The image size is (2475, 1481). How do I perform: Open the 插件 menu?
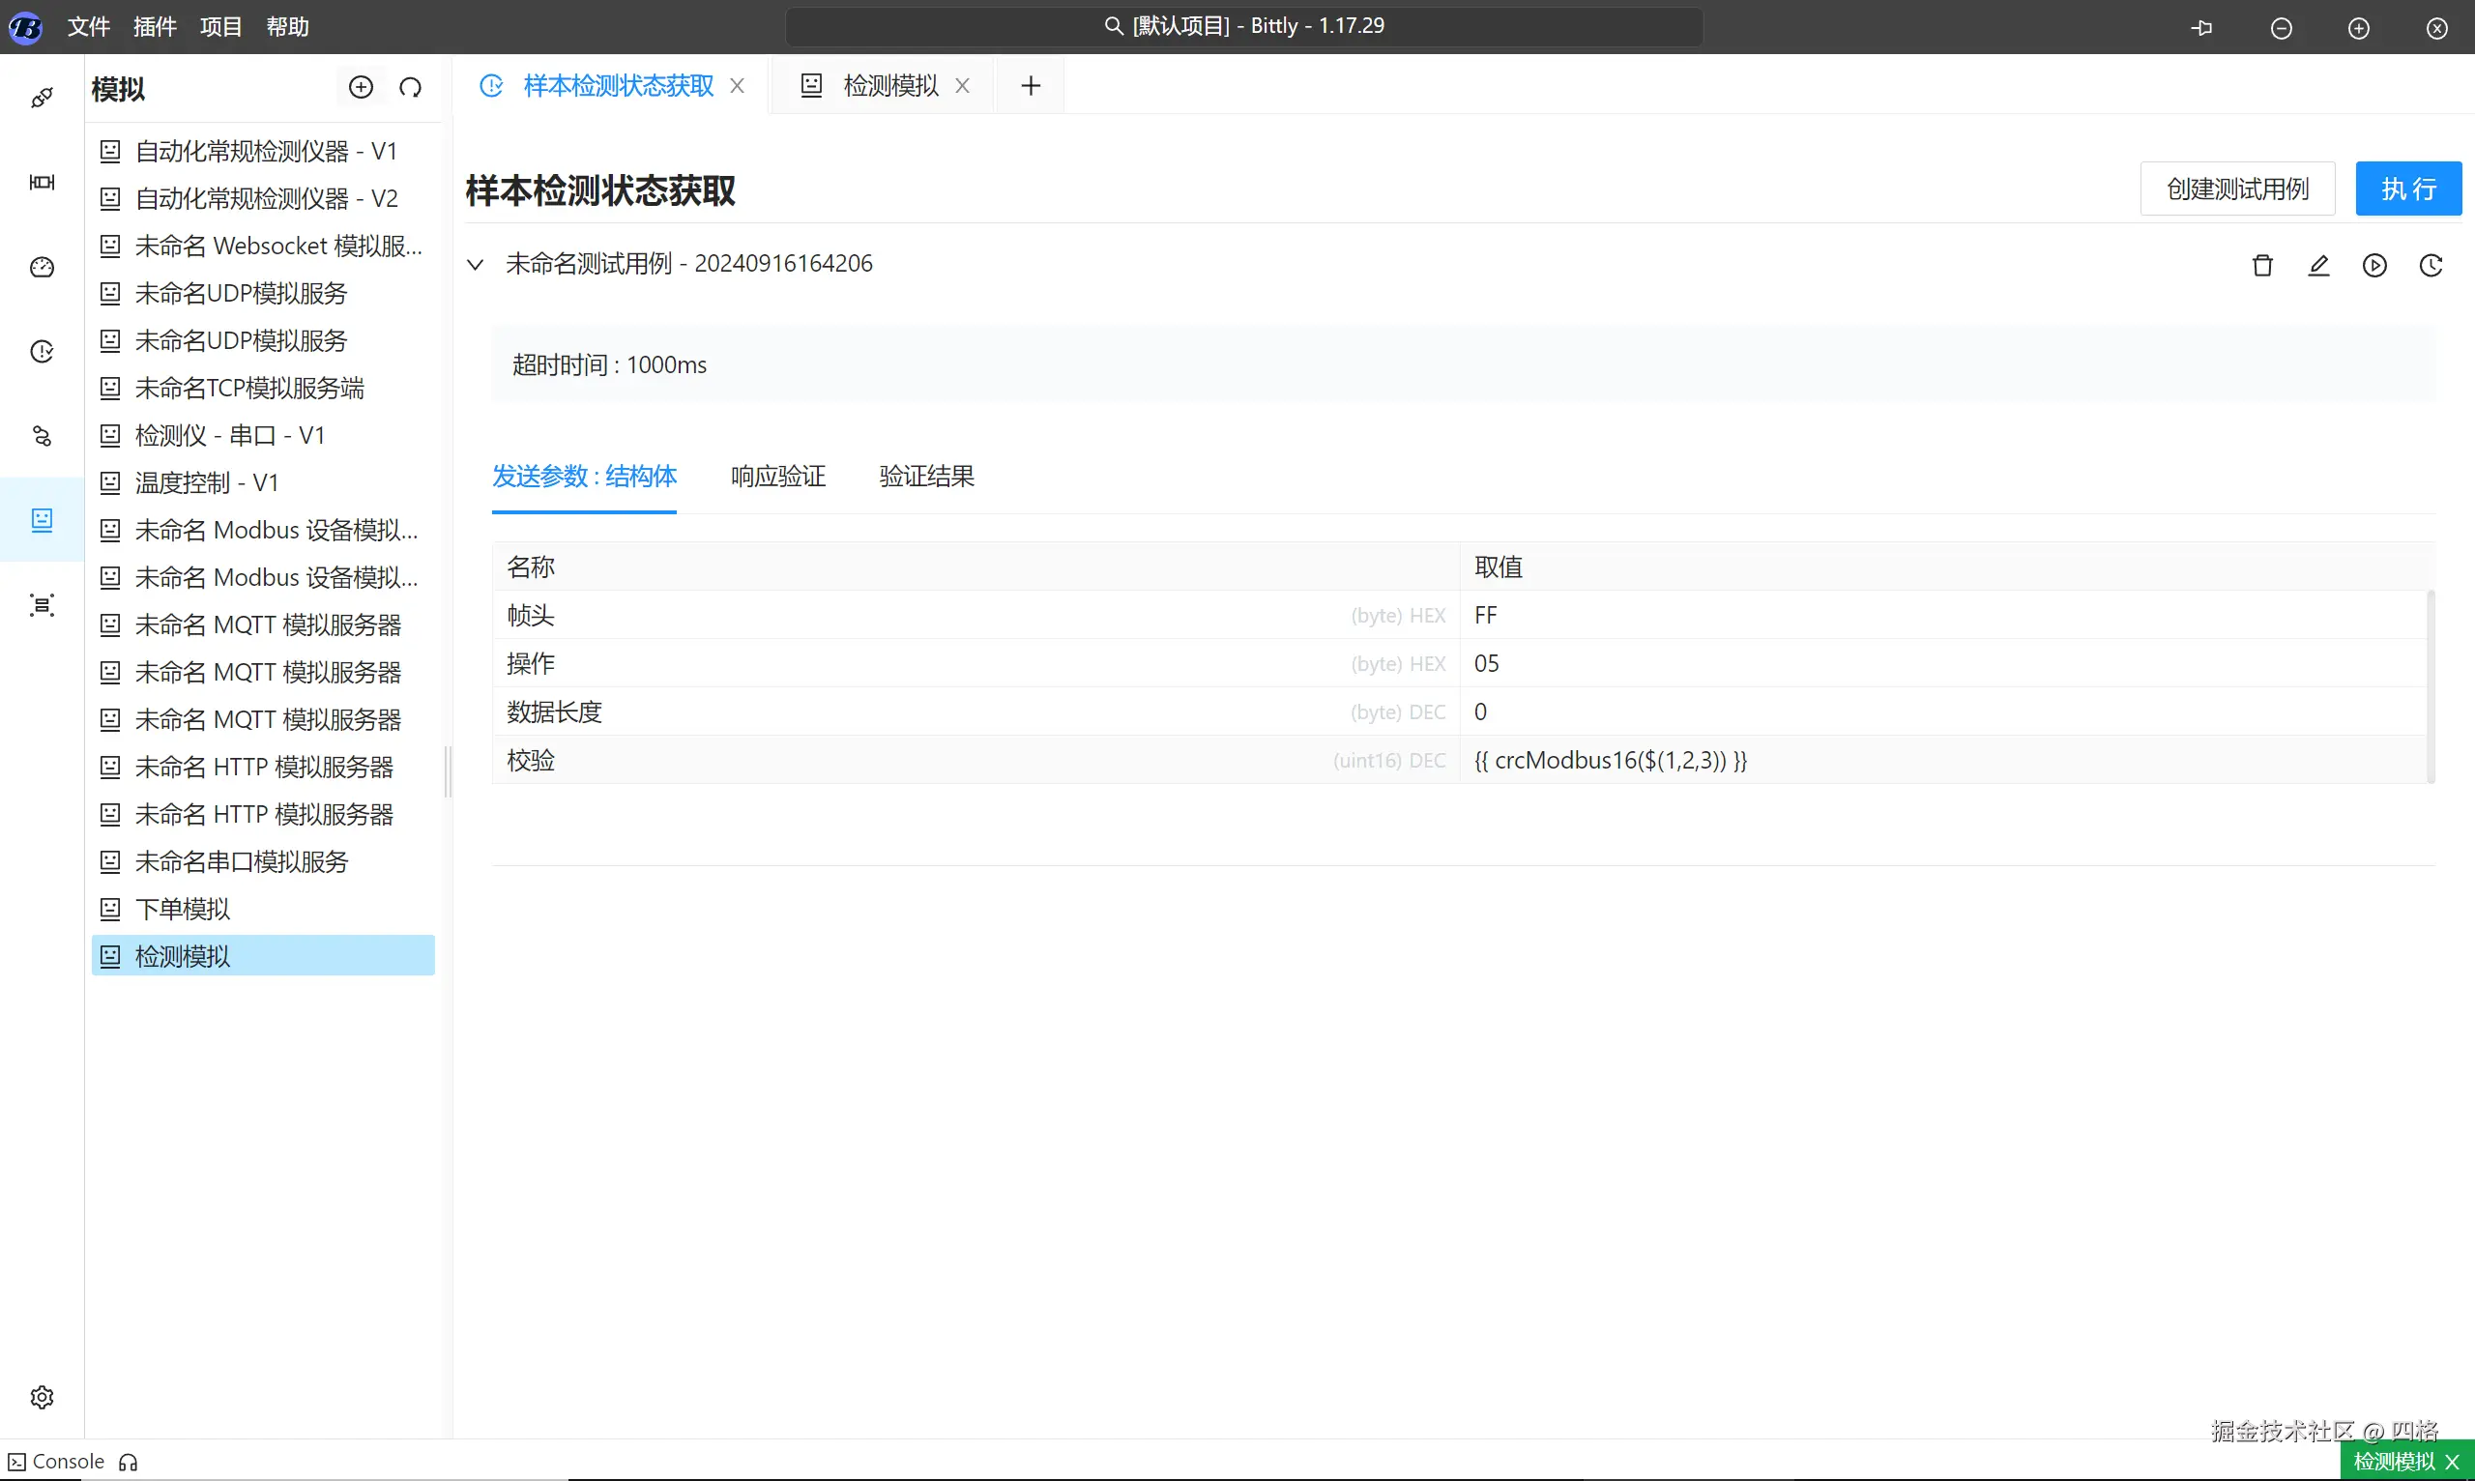(x=155, y=27)
